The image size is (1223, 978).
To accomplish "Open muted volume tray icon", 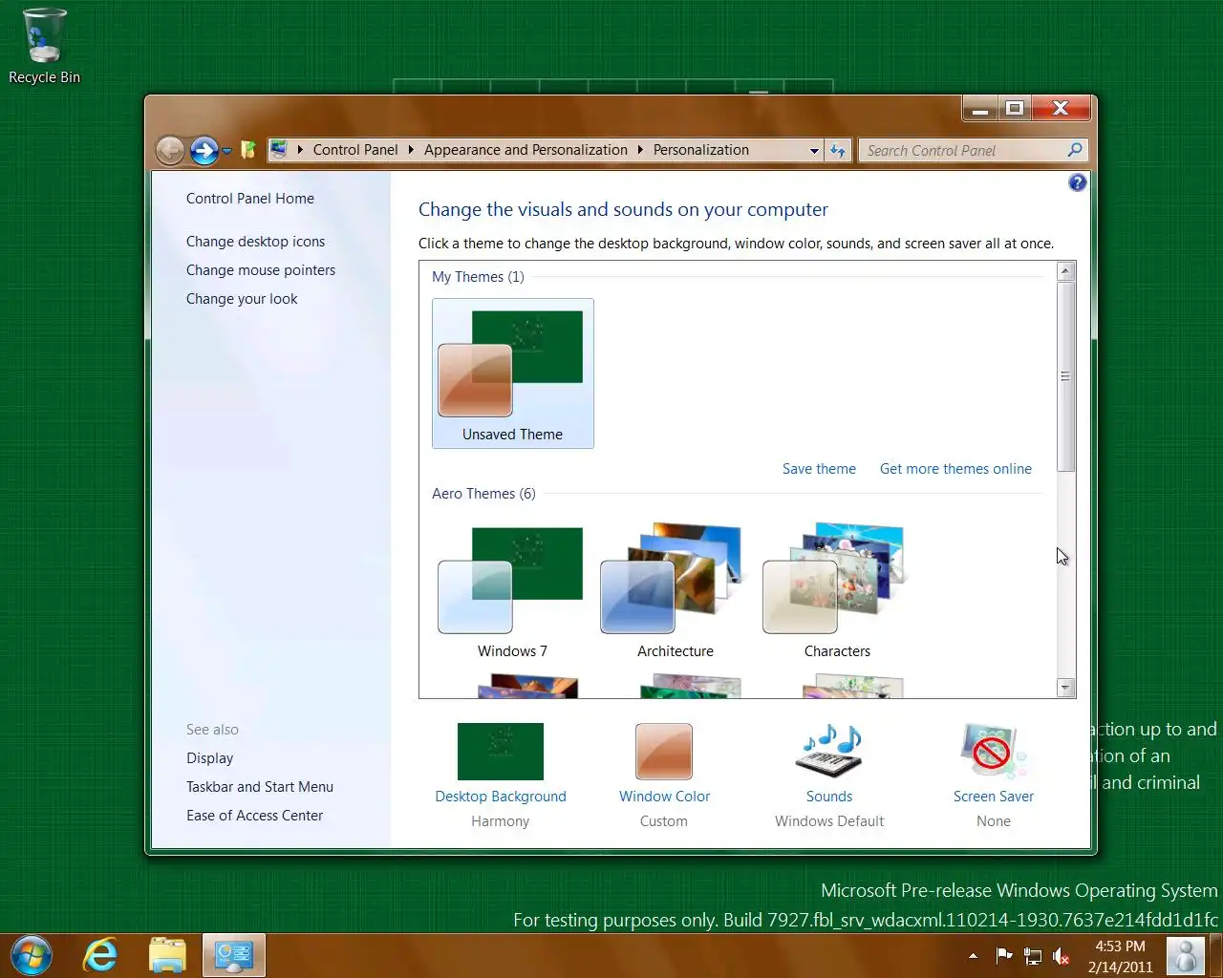I will pyautogui.click(x=1061, y=956).
